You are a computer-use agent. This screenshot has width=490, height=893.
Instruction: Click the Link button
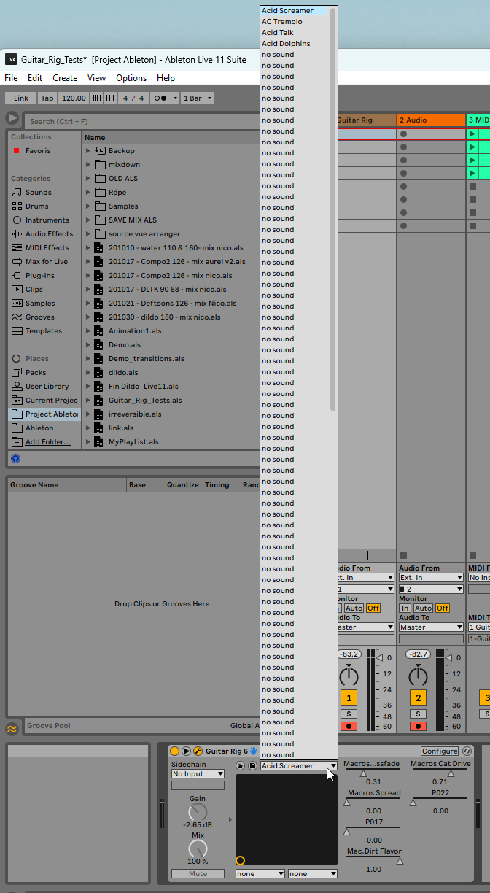pyautogui.click(x=21, y=98)
